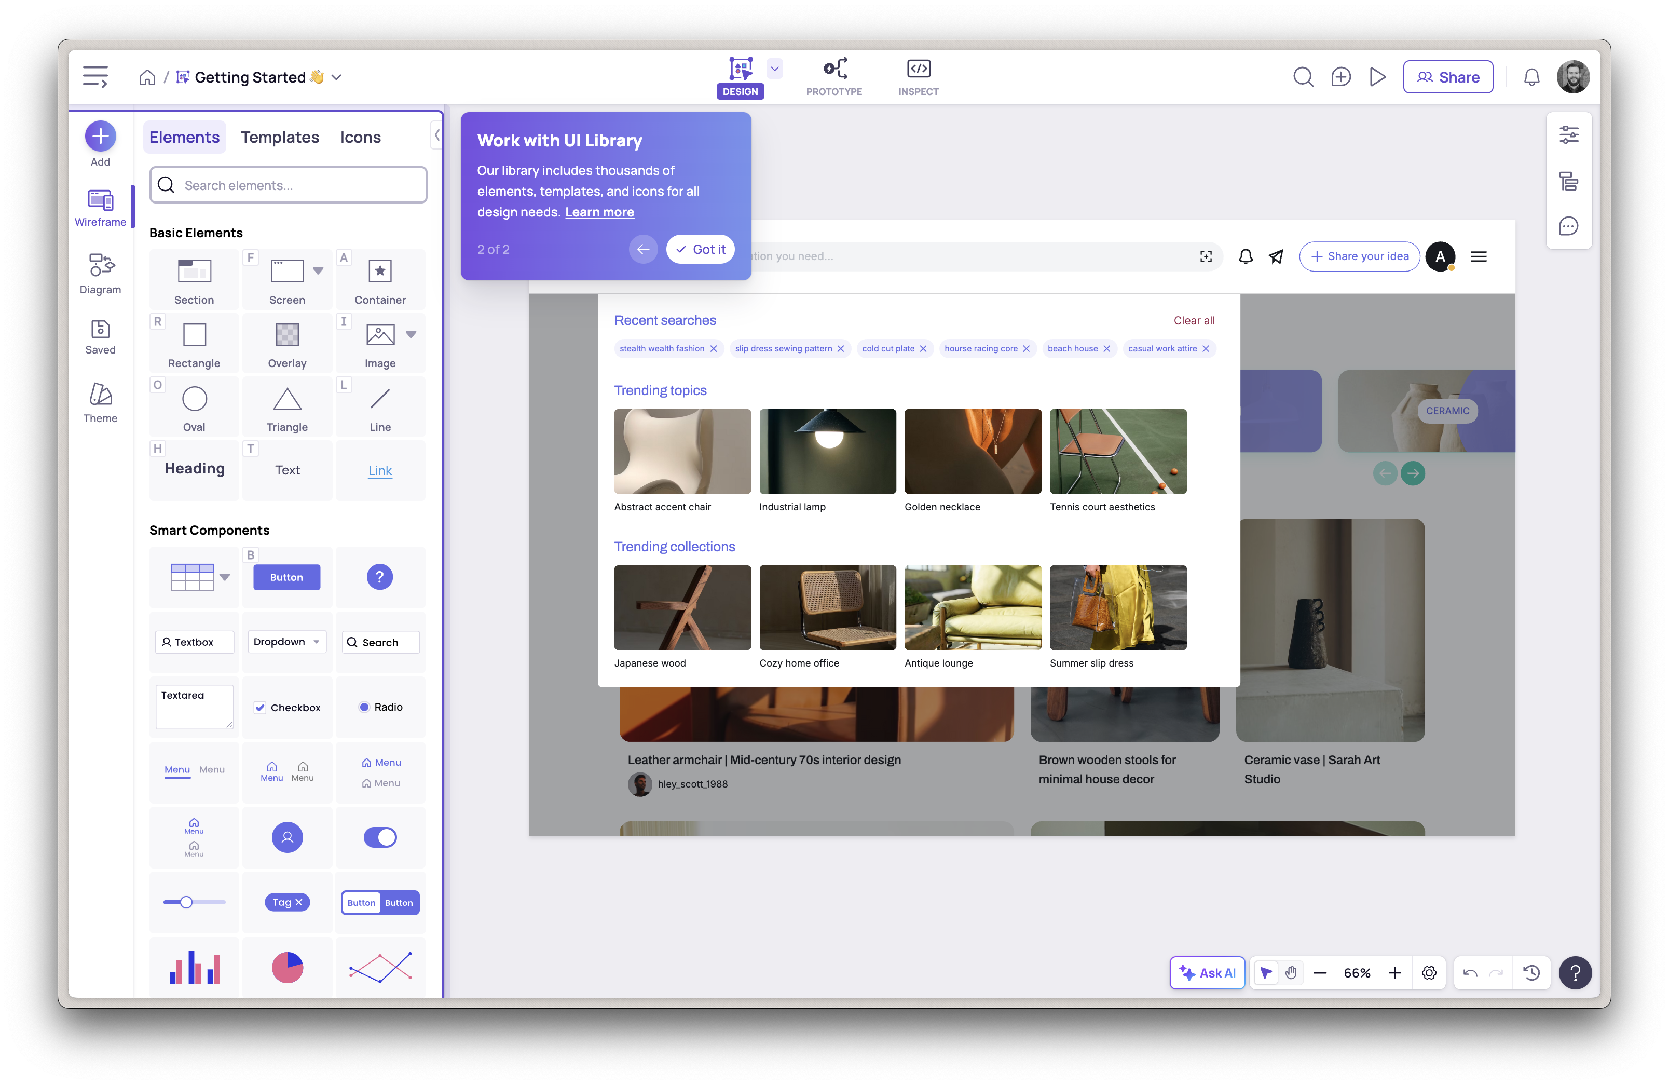Switch to the Templates tab
Viewport: 1669px width, 1085px height.
[x=280, y=138]
